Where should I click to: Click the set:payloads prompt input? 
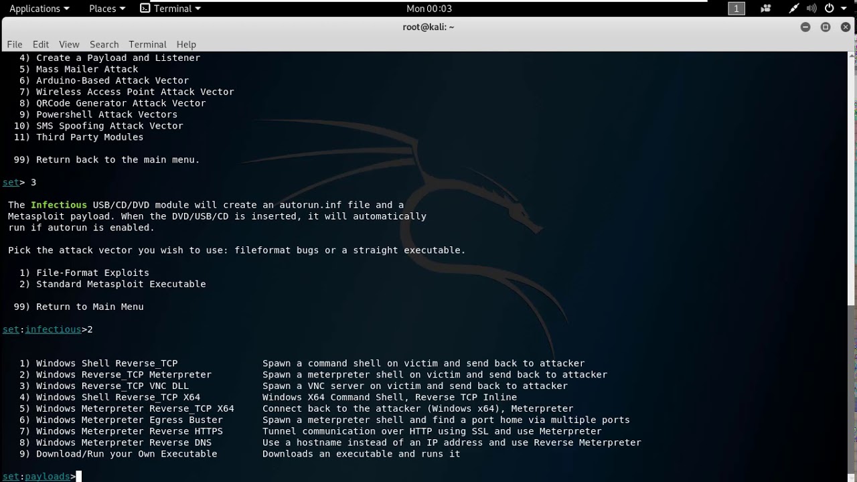point(79,476)
